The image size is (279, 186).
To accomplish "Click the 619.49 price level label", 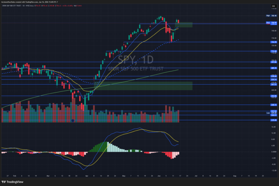I will (x=274, y=120).
